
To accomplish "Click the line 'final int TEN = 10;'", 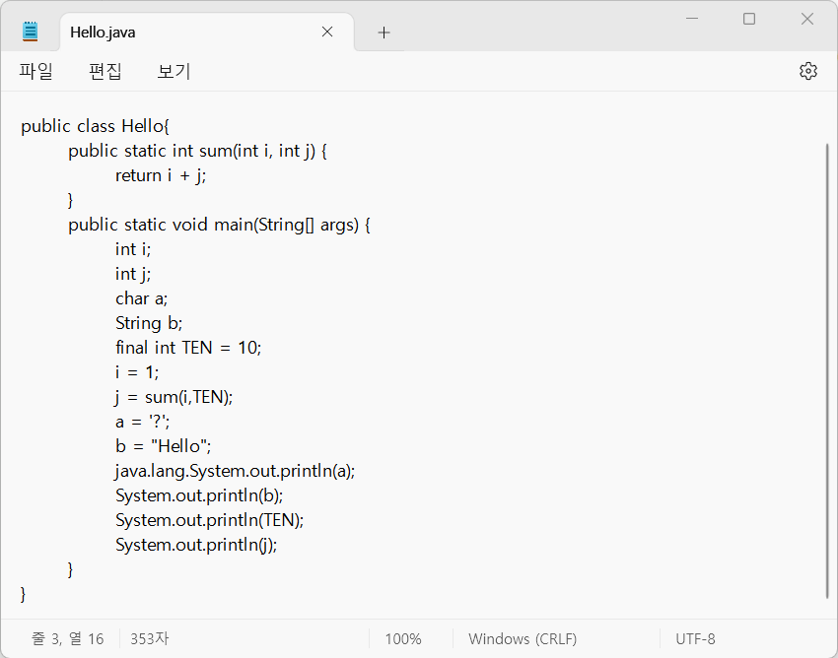I will click(x=188, y=348).
